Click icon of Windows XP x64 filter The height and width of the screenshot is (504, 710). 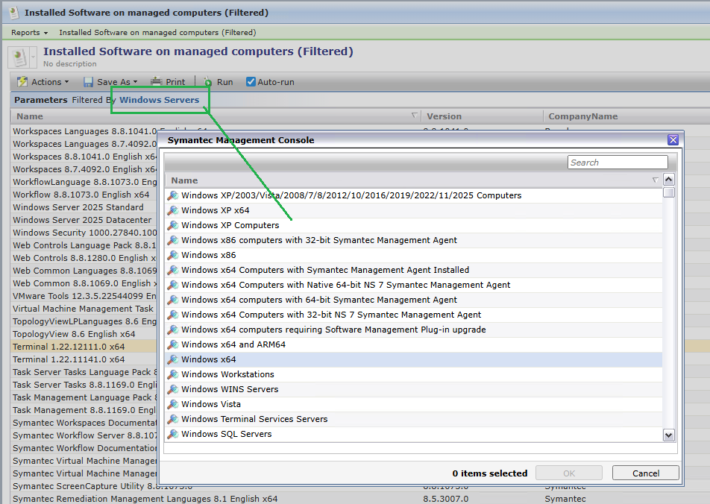172,210
